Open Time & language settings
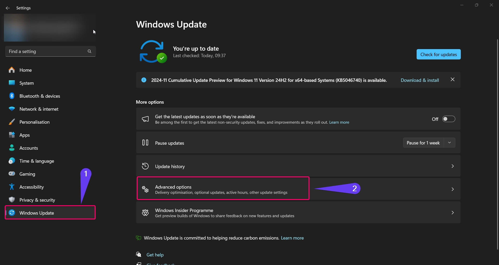 tap(50, 161)
